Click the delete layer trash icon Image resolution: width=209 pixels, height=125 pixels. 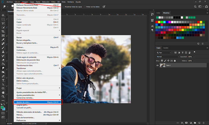(204, 123)
